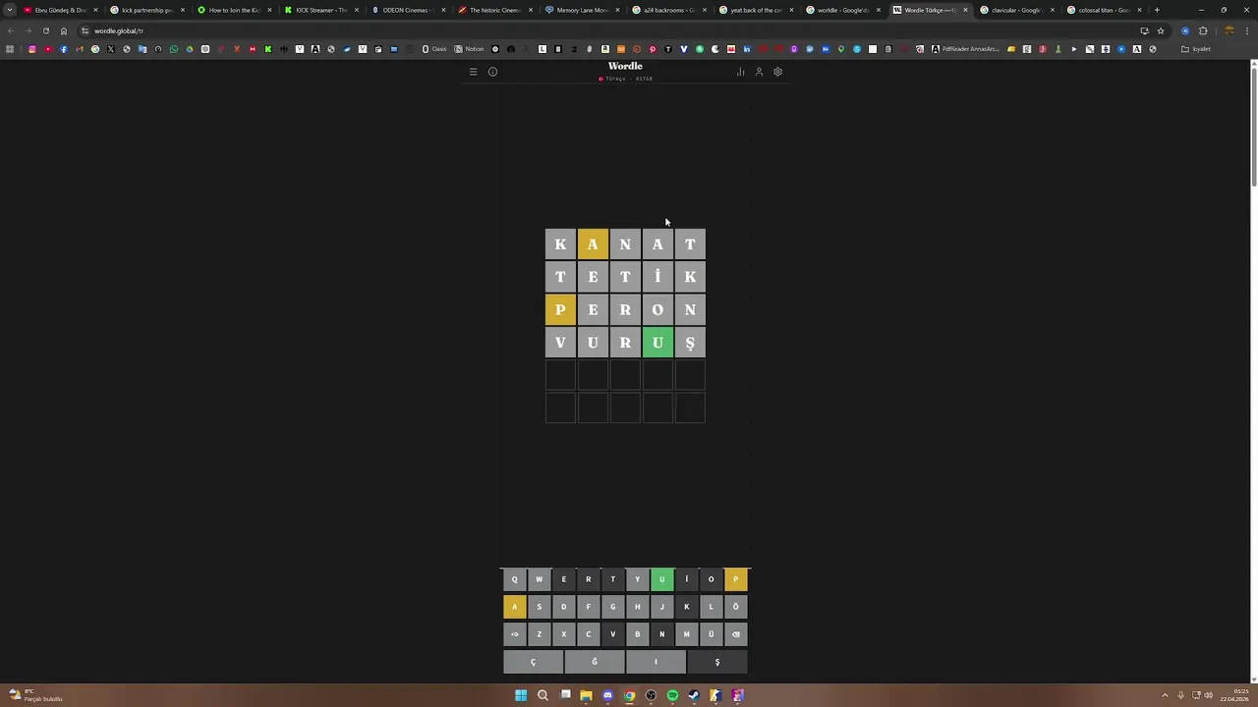Click the Ö key on the keyboard
The image size is (1258, 707).
(735, 607)
